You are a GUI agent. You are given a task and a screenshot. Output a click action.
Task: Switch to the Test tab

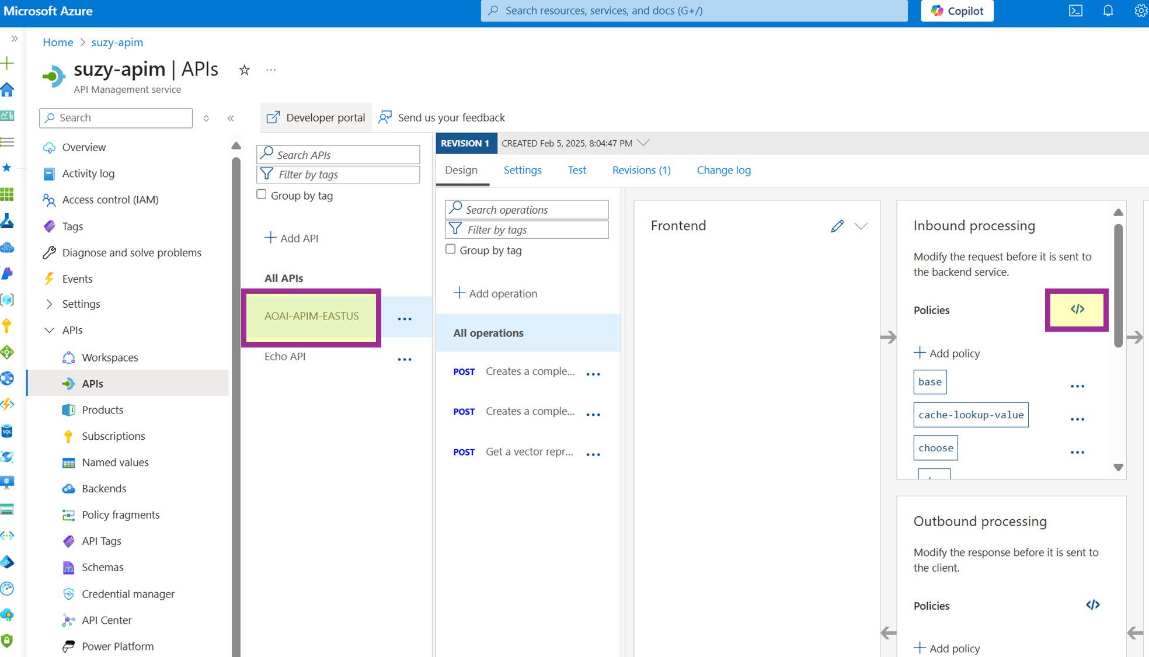576,170
